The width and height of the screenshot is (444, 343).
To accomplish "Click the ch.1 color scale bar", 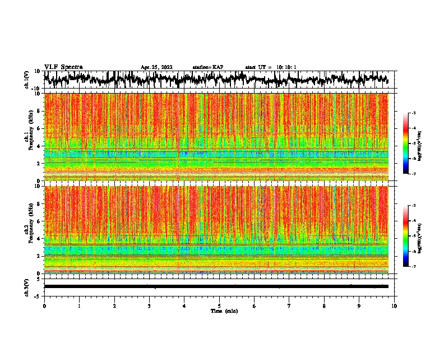I will point(405,143).
